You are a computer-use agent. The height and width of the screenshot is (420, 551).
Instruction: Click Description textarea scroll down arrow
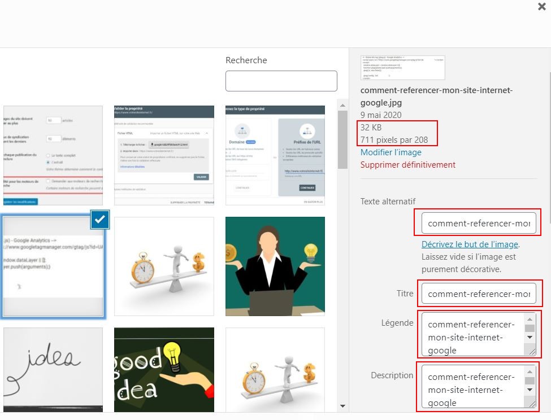click(x=530, y=390)
